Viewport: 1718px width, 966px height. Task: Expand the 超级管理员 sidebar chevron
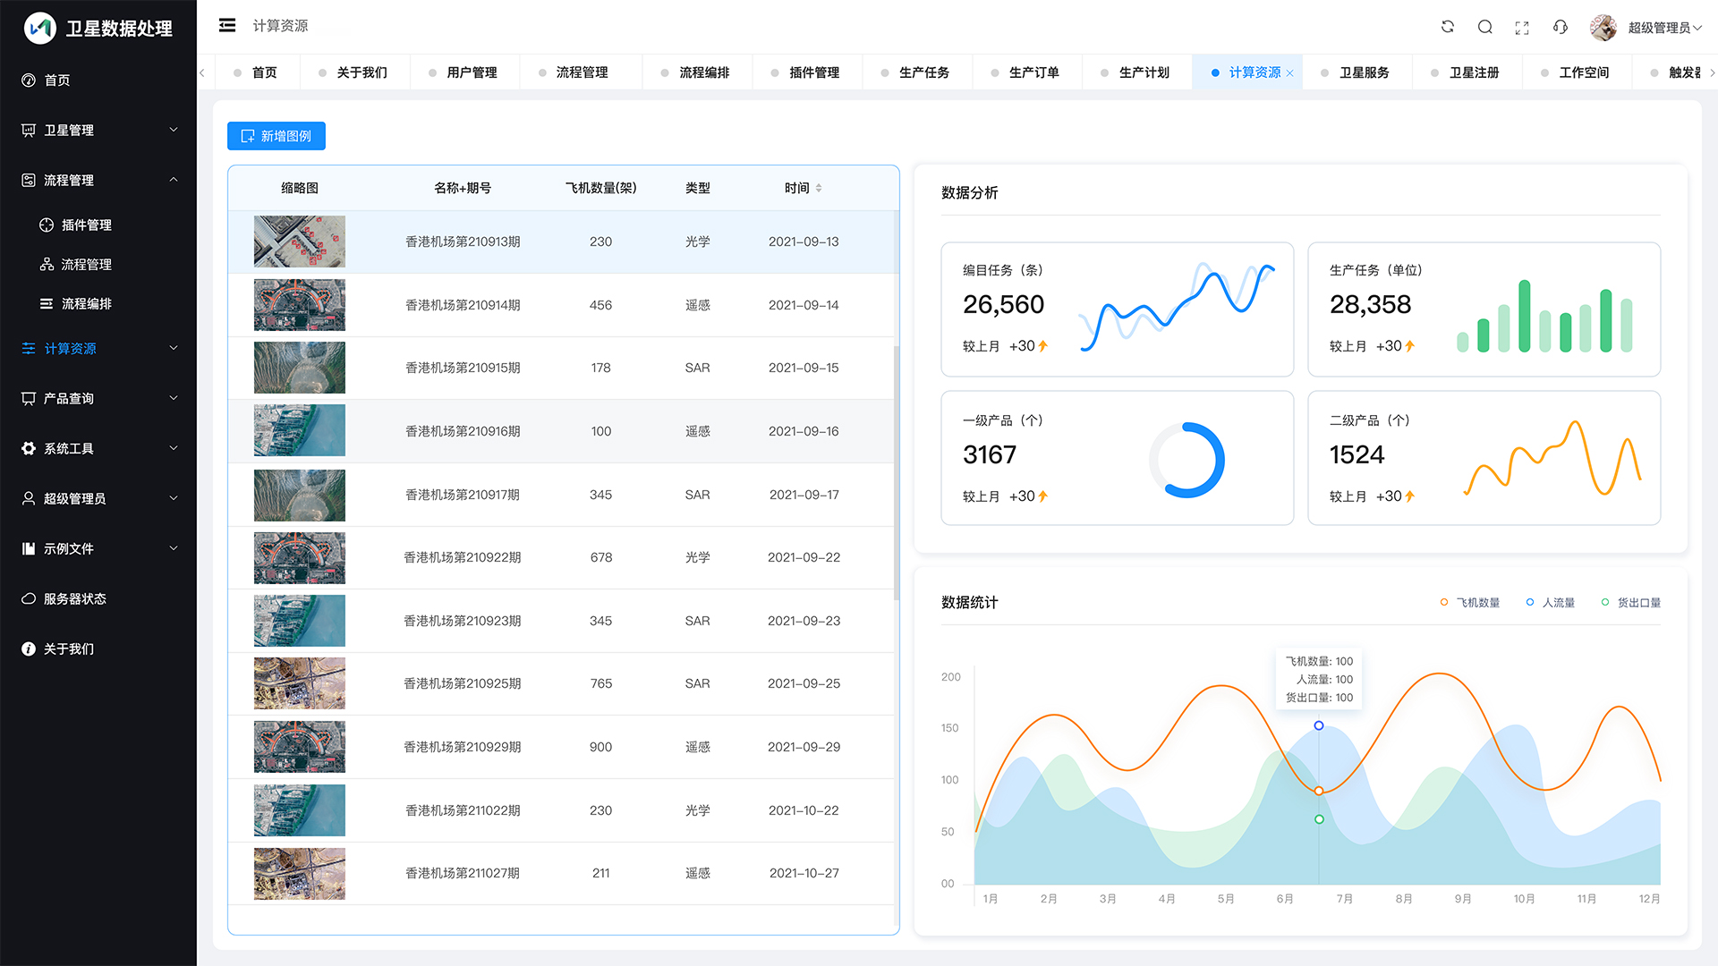(x=174, y=498)
